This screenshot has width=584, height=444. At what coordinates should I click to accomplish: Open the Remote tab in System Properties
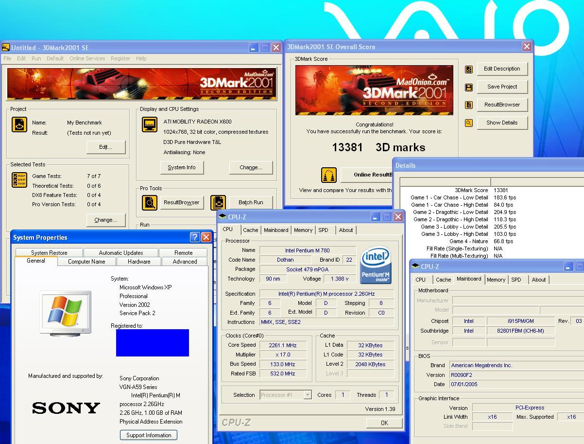(x=183, y=253)
